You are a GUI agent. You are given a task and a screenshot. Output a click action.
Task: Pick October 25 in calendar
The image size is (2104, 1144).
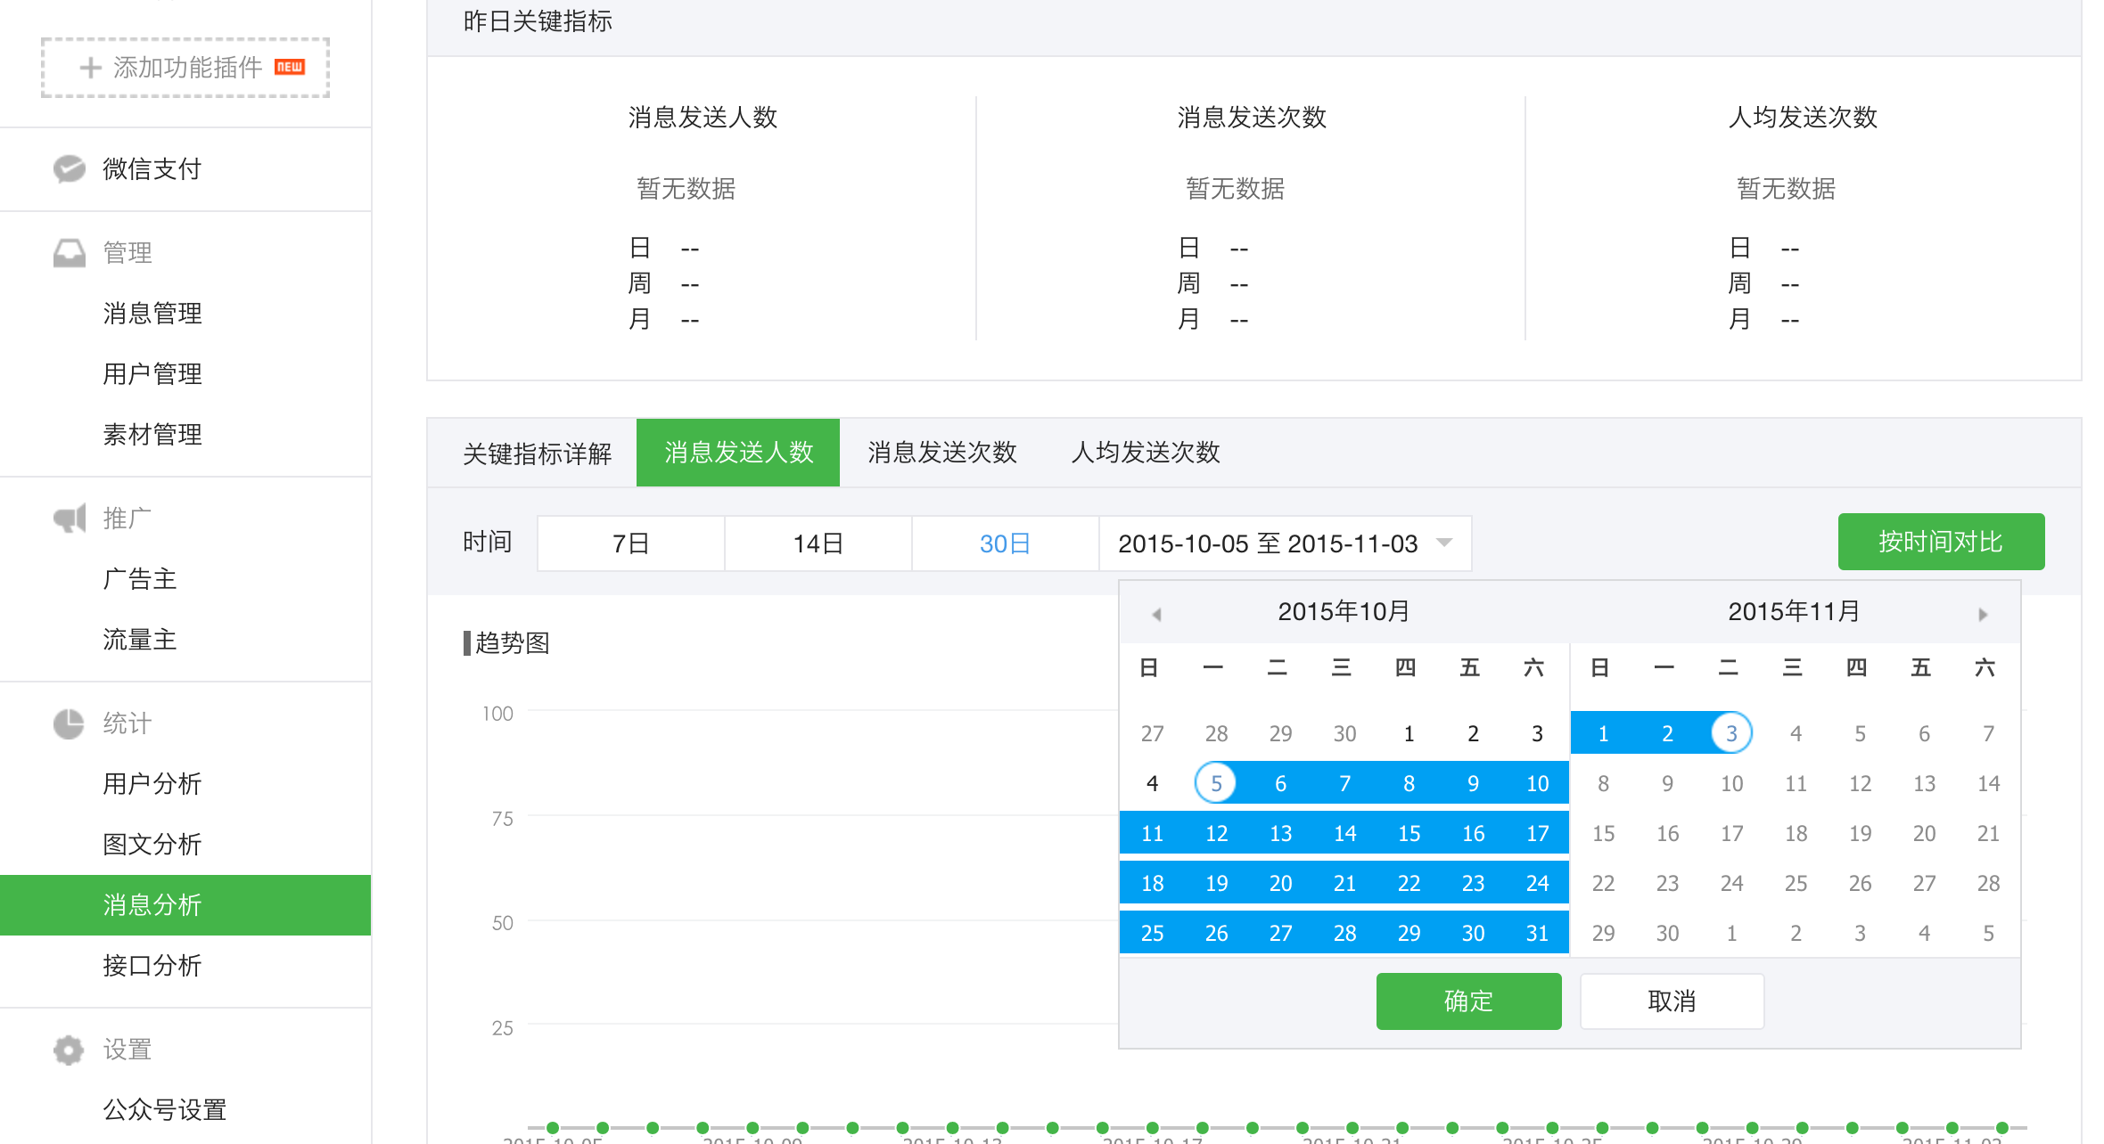(x=1152, y=933)
